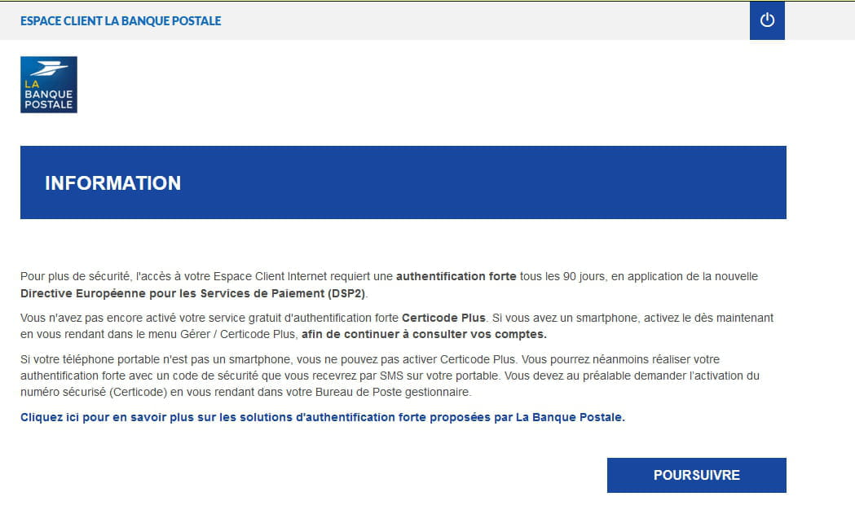Continue with the POURSUIVRE button

pyautogui.click(x=696, y=475)
